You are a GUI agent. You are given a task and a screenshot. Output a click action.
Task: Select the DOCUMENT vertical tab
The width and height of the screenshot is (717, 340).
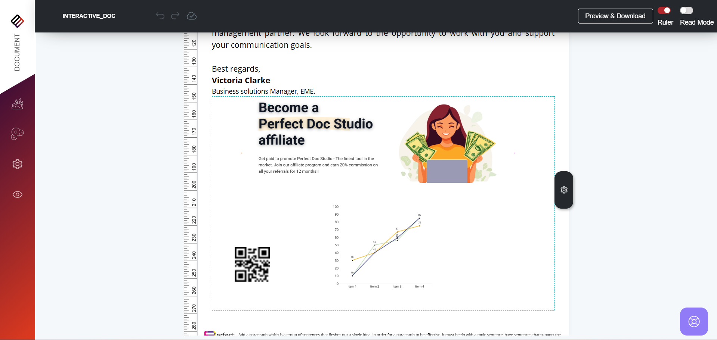tap(17, 52)
